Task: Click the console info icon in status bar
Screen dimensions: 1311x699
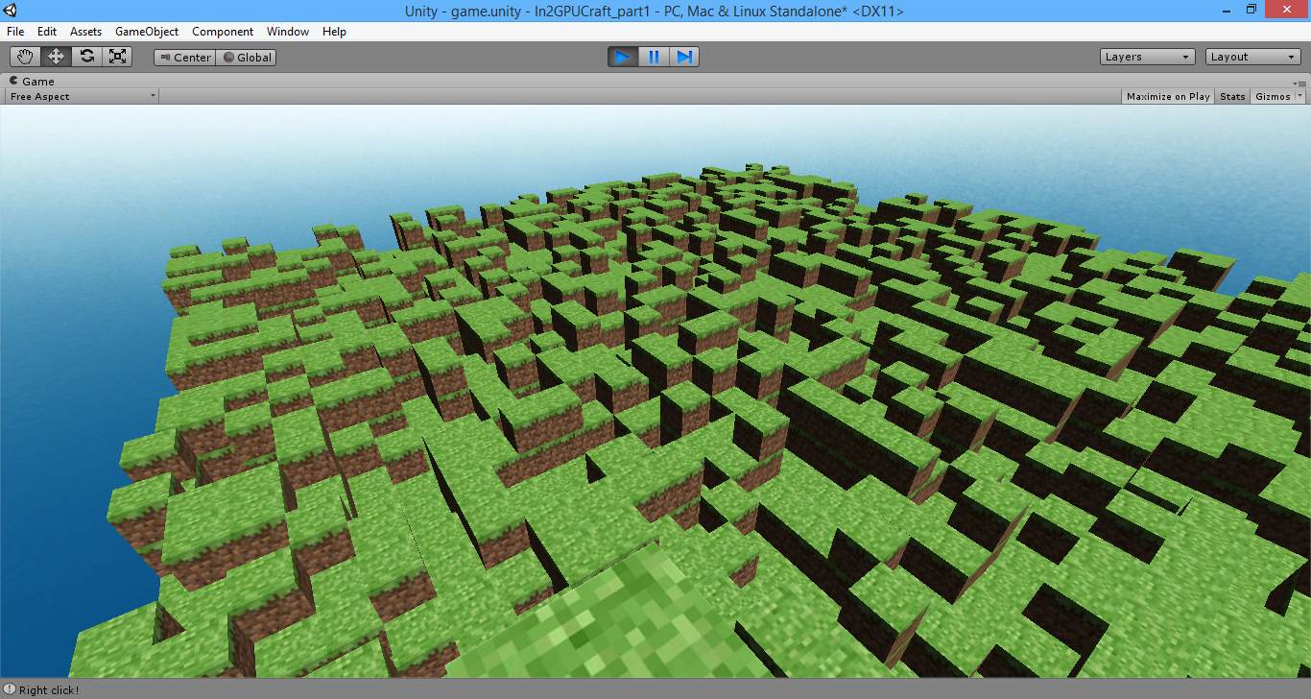Action: click(10, 689)
